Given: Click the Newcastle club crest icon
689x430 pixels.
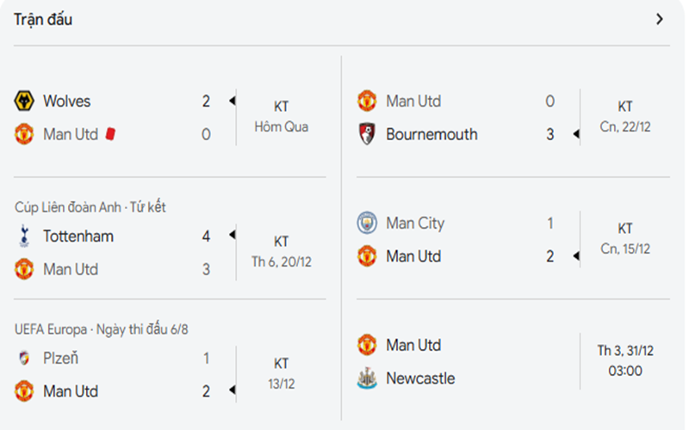Looking at the screenshot, I should coord(368,378).
